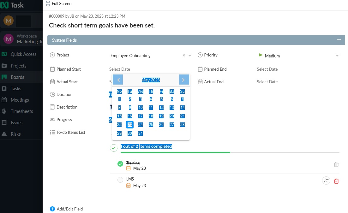The height and width of the screenshot is (213, 348).
Task: Click the Risks warning triangle icon
Action: pyautogui.click(x=4, y=134)
